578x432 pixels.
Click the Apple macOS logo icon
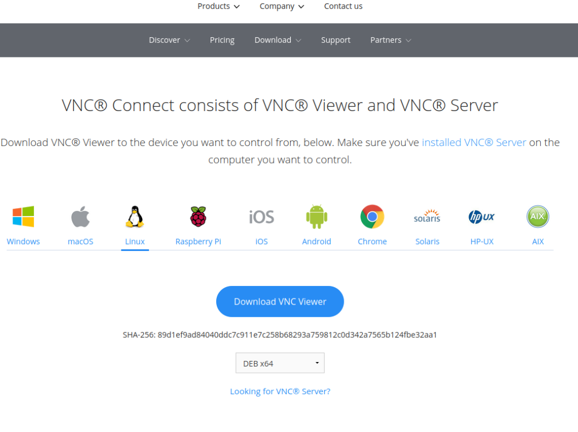[80, 217]
